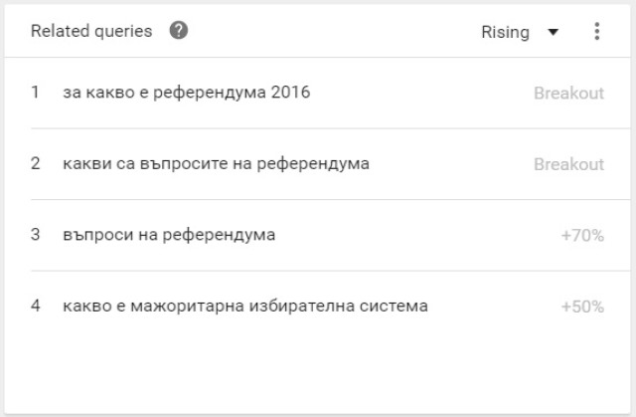The width and height of the screenshot is (636, 417).
Task: Click rank number 3
Action: 36,234
